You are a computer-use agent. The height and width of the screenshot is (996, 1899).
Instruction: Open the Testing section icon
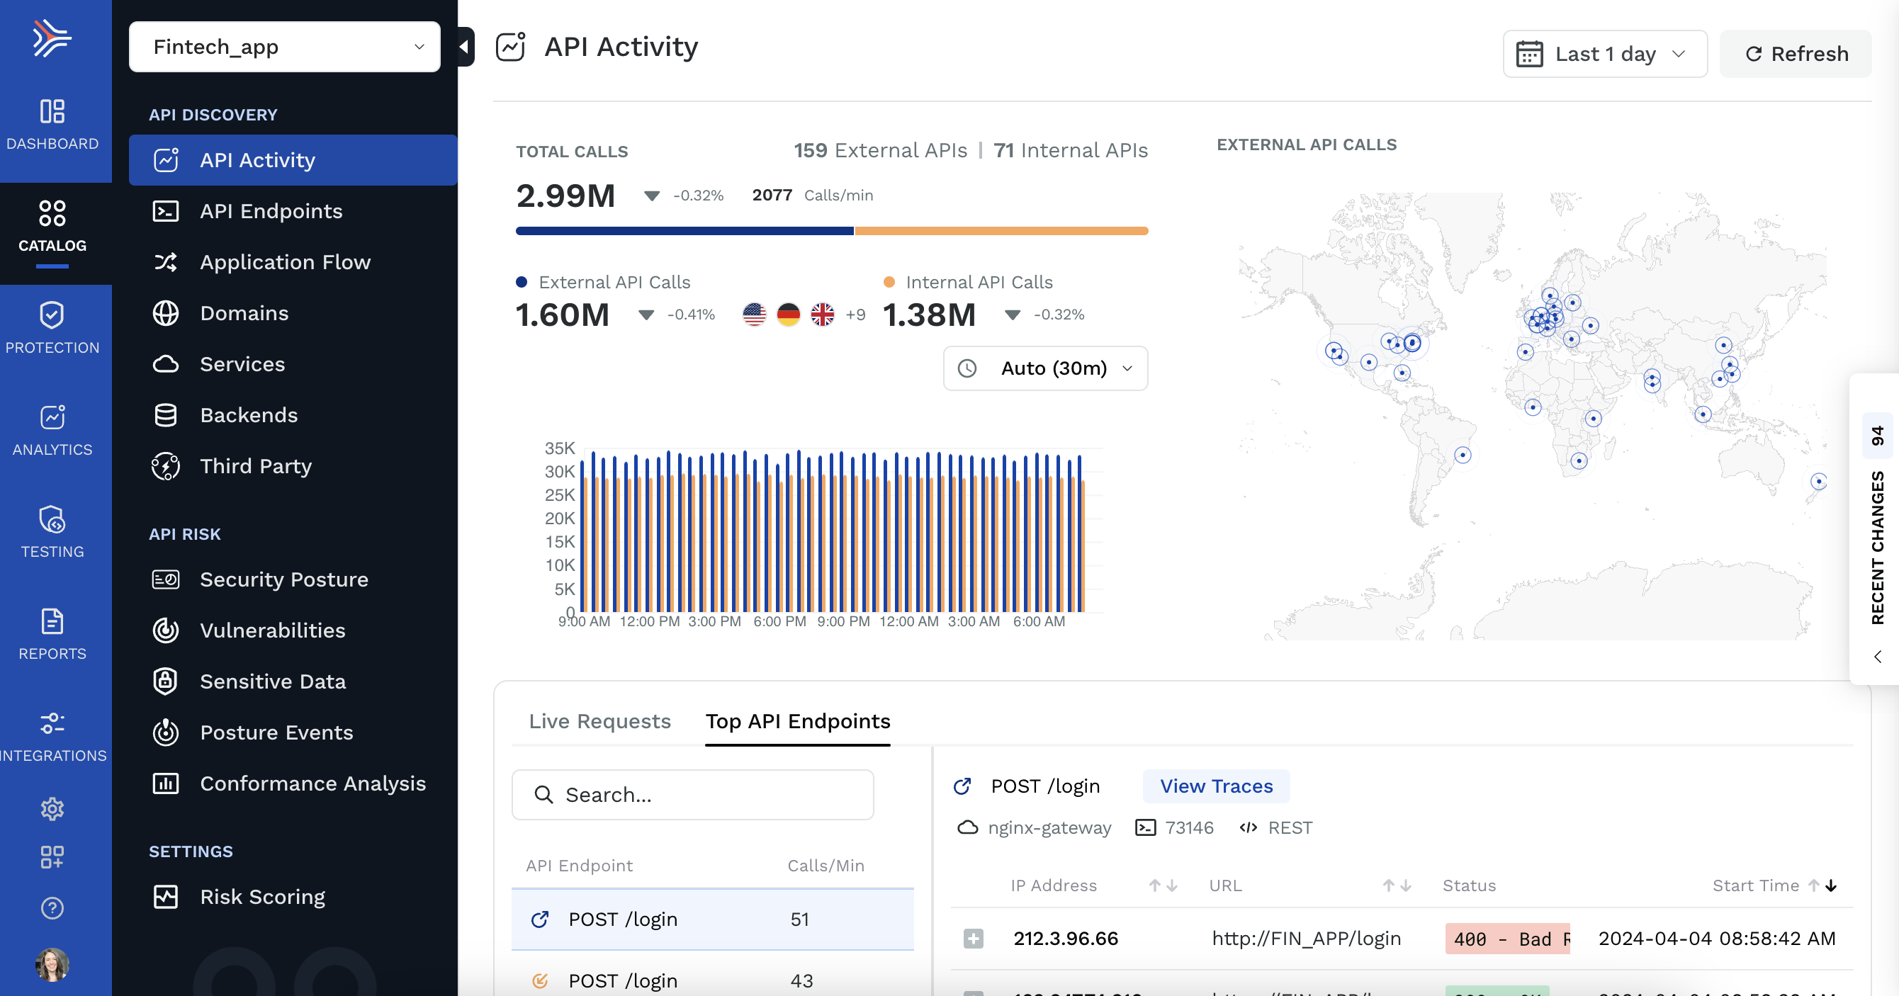pos(52,531)
